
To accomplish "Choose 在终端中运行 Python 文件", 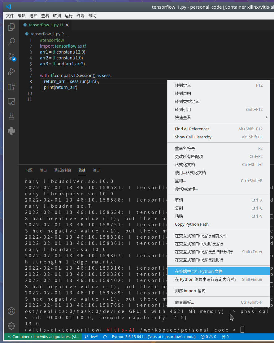I will coord(218,271).
